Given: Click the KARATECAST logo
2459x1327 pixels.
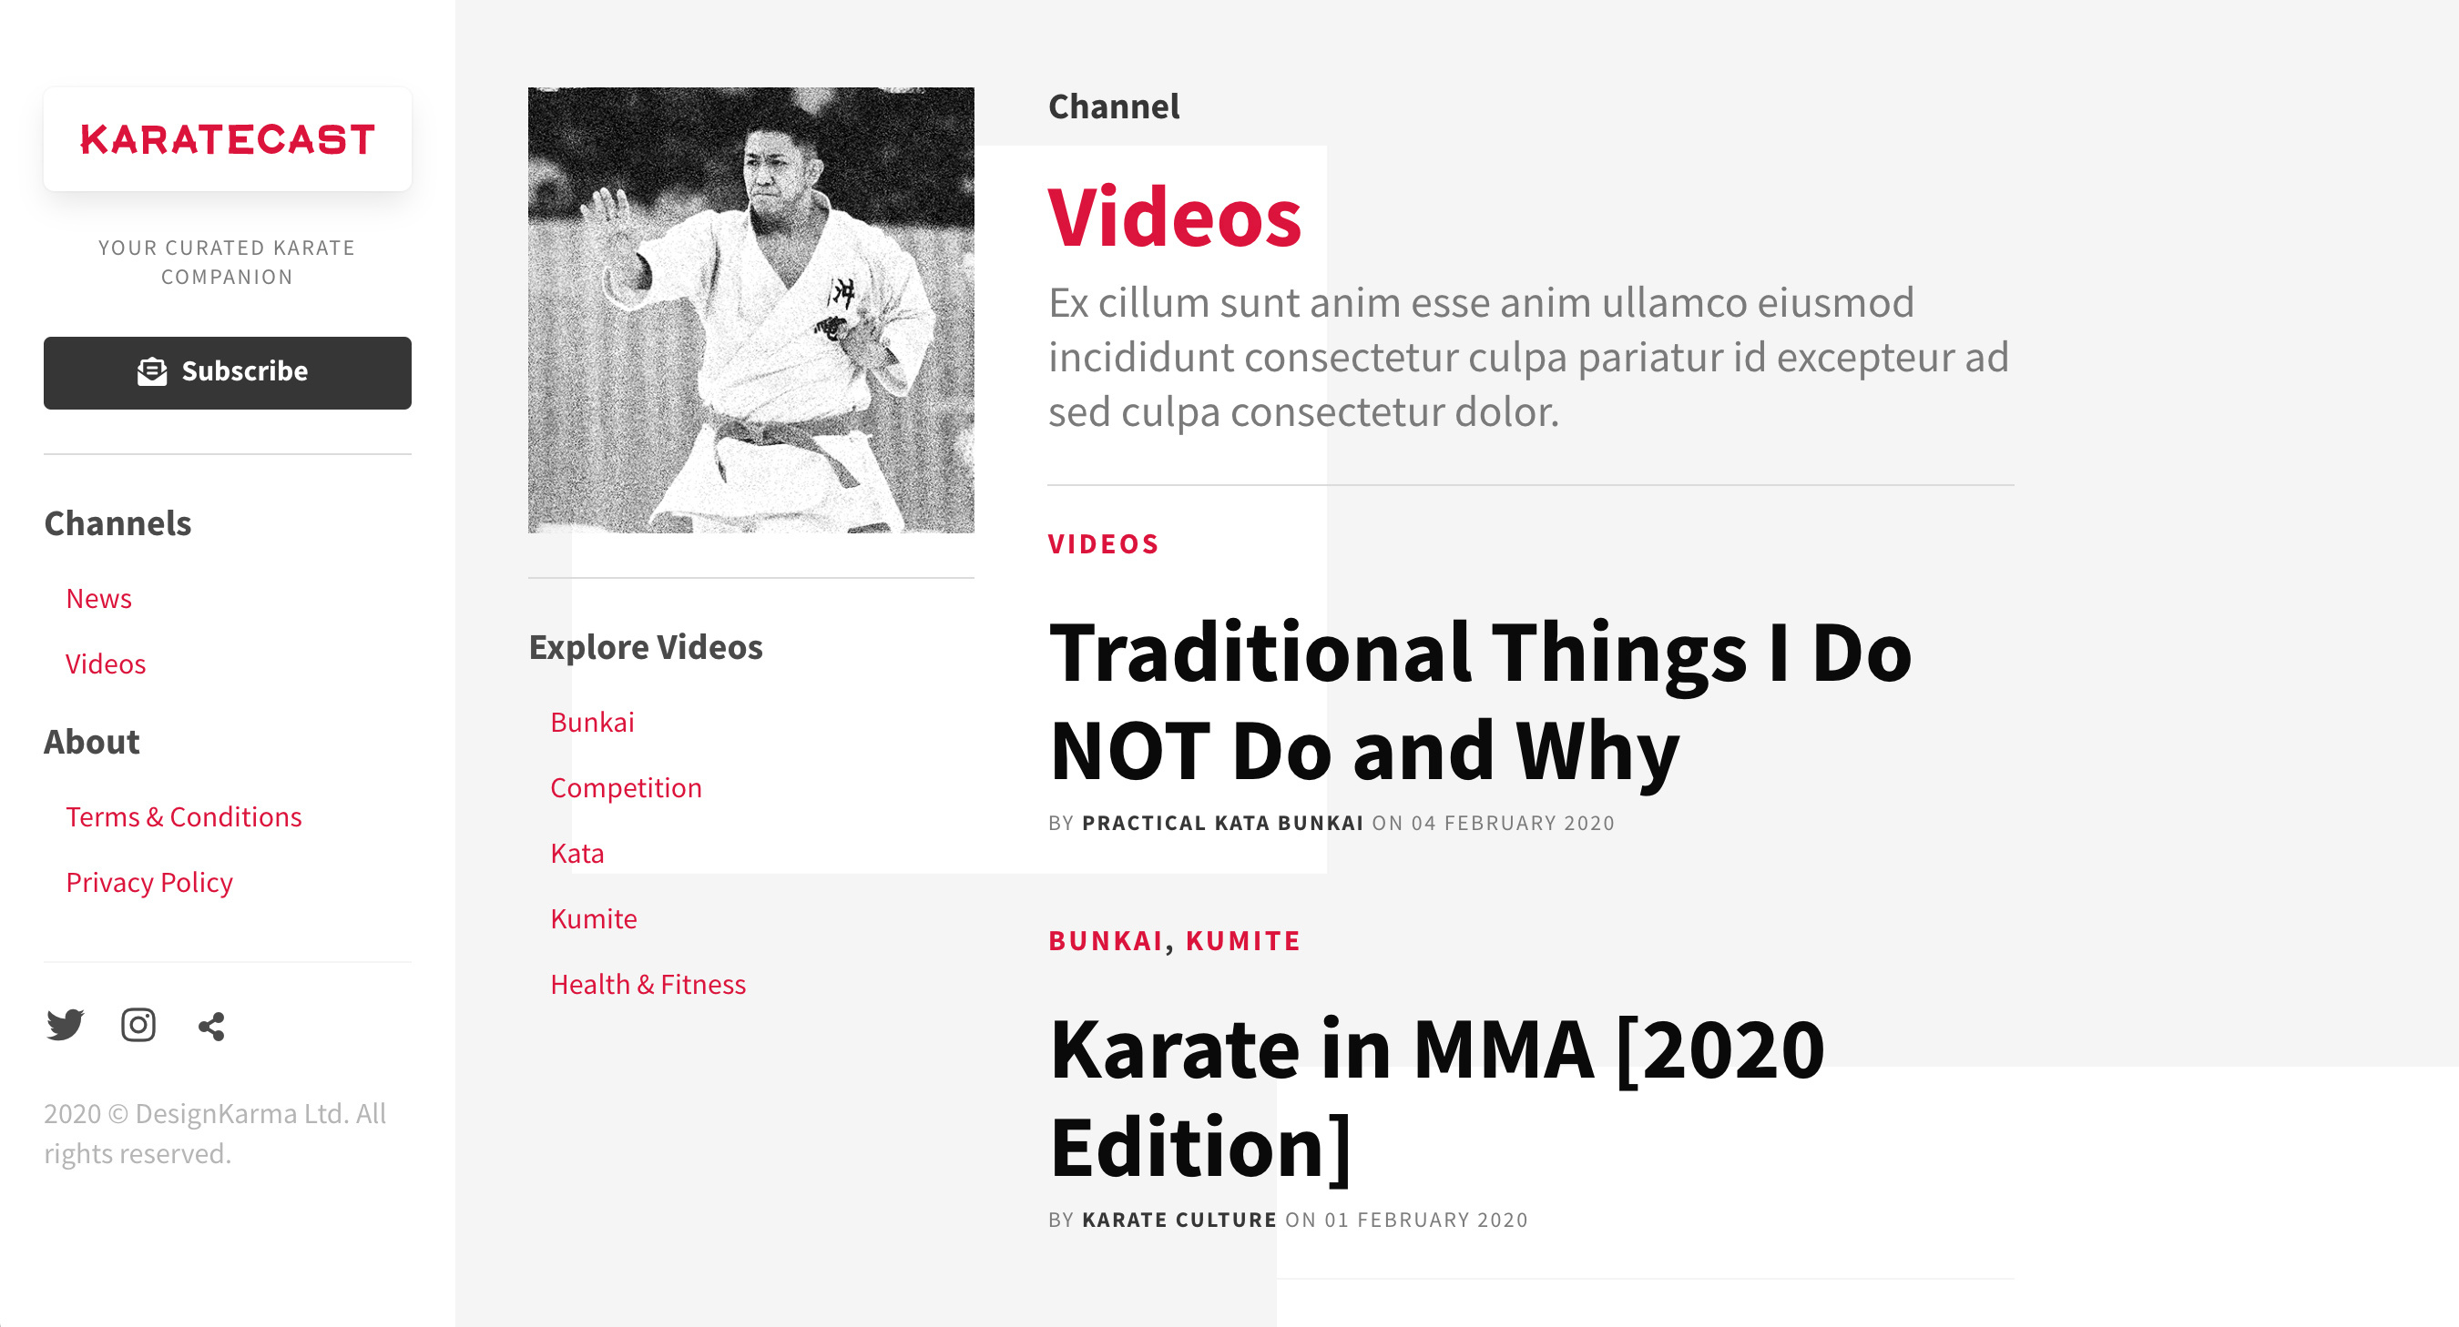Looking at the screenshot, I should point(227,139).
